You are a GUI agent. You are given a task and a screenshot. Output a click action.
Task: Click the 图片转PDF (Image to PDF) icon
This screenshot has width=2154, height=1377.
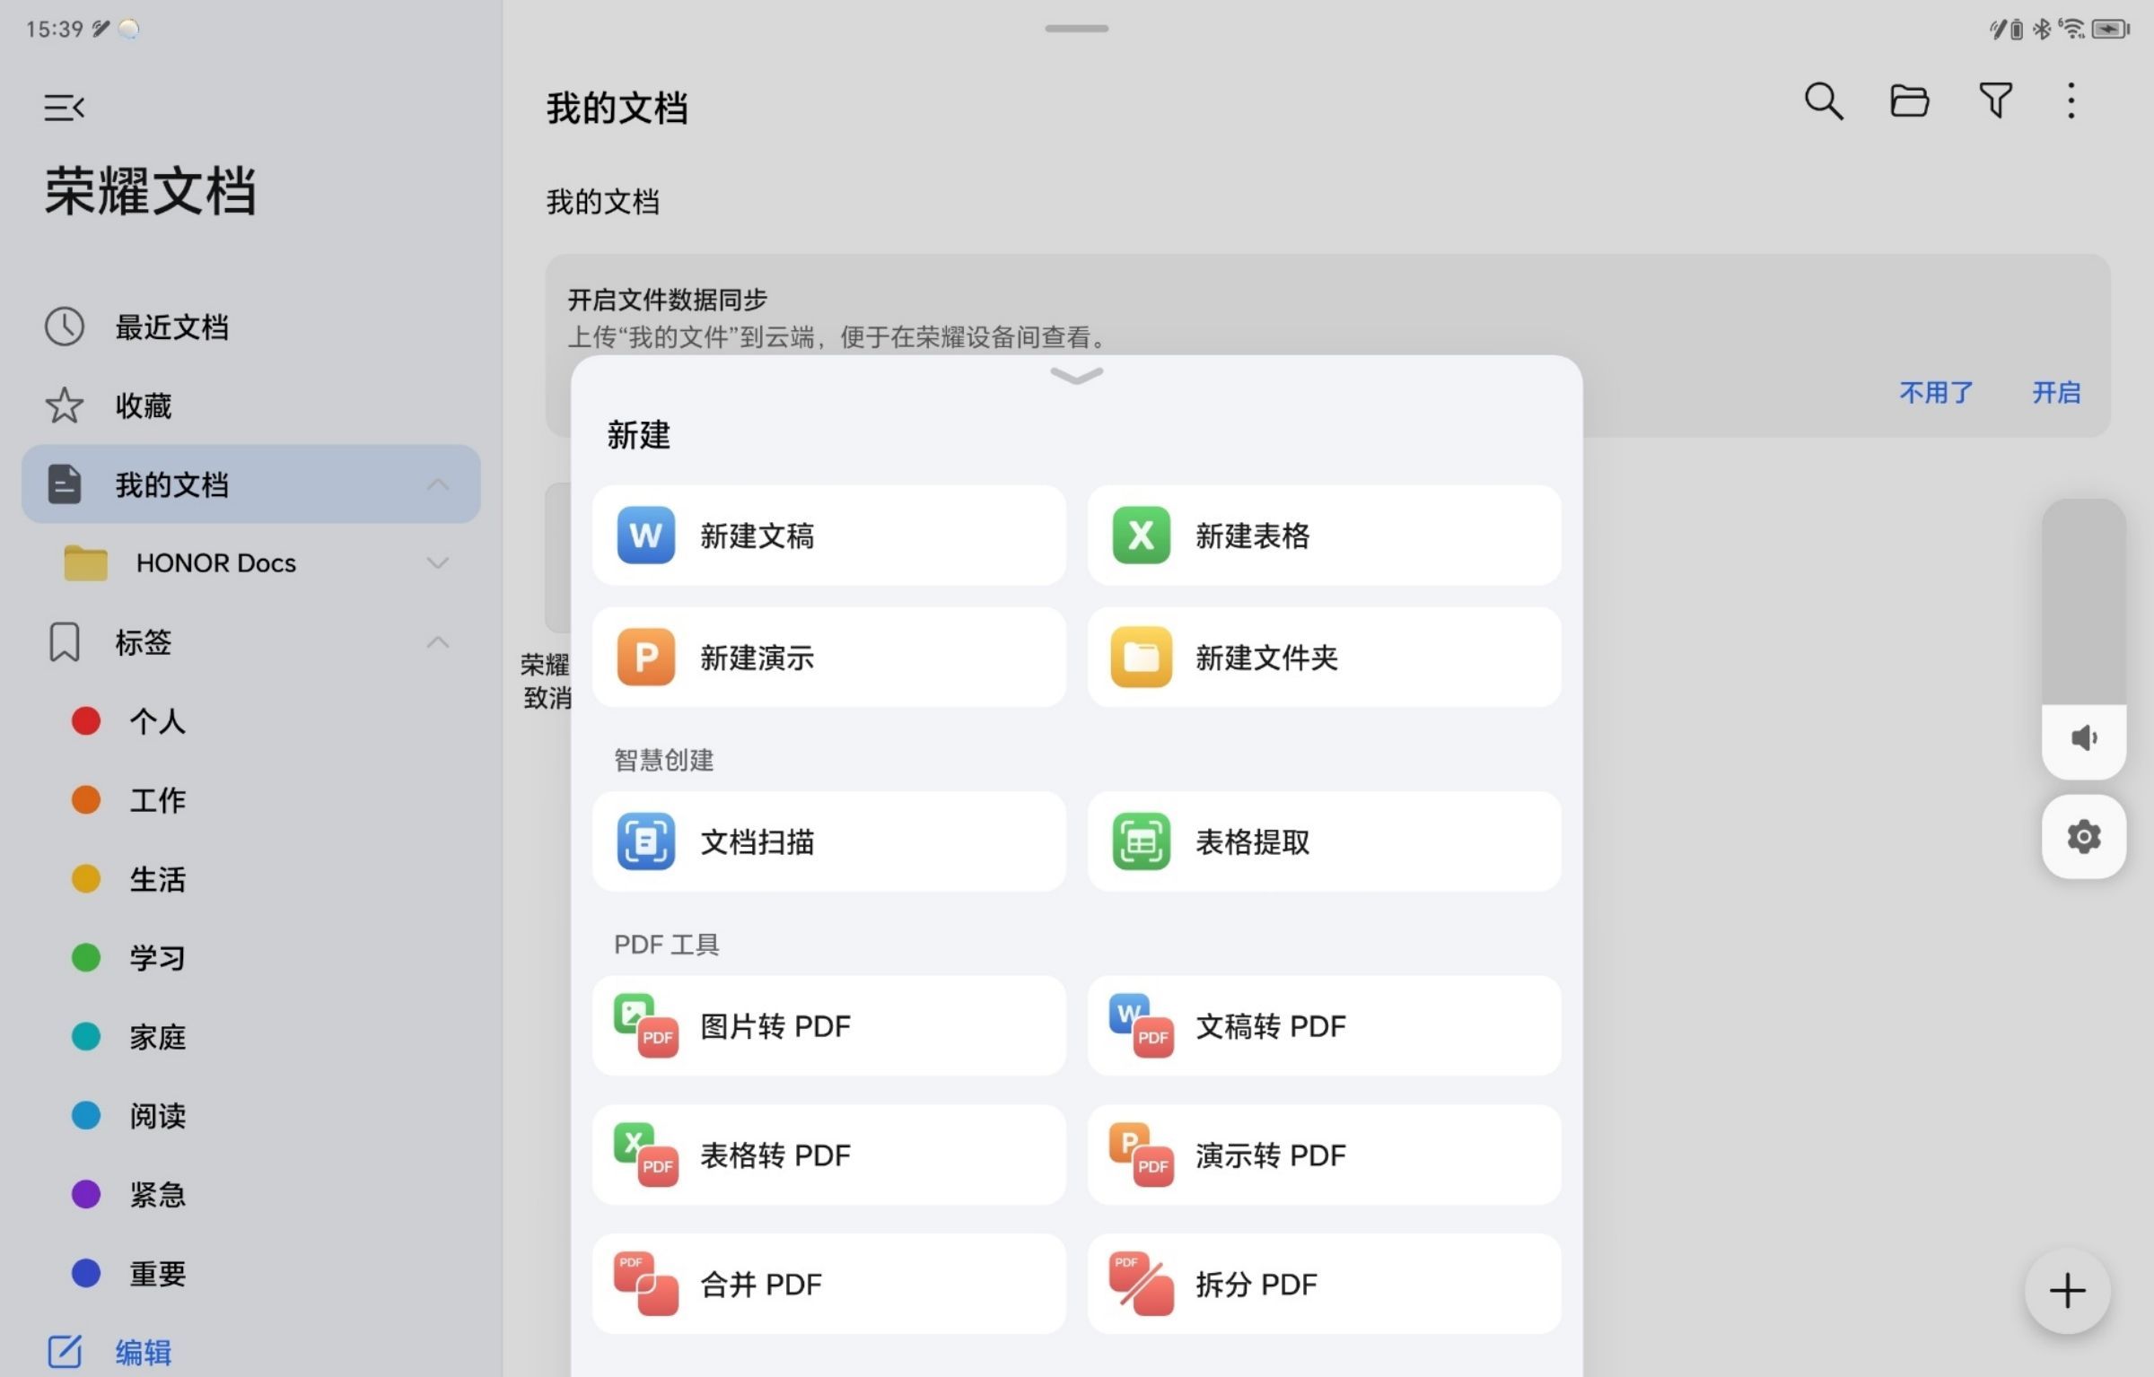pos(645,1027)
